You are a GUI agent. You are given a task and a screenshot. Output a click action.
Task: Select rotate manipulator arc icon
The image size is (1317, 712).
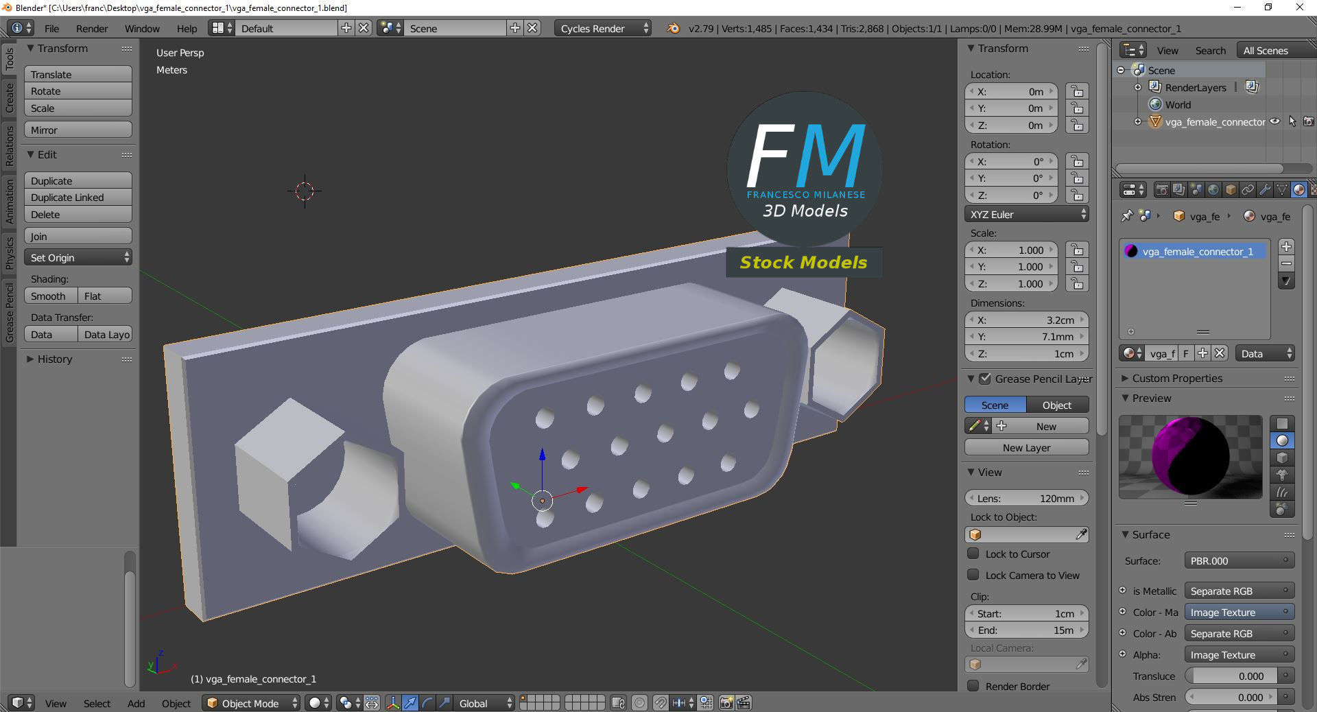tap(427, 703)
